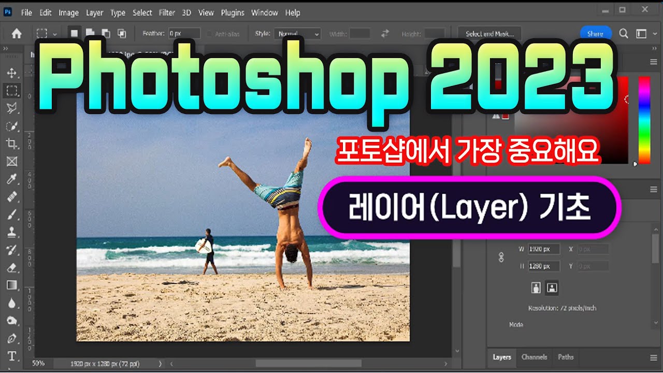Select the Blur tool
This screenshot has width=663, height=373.
[x=12, y=303]
